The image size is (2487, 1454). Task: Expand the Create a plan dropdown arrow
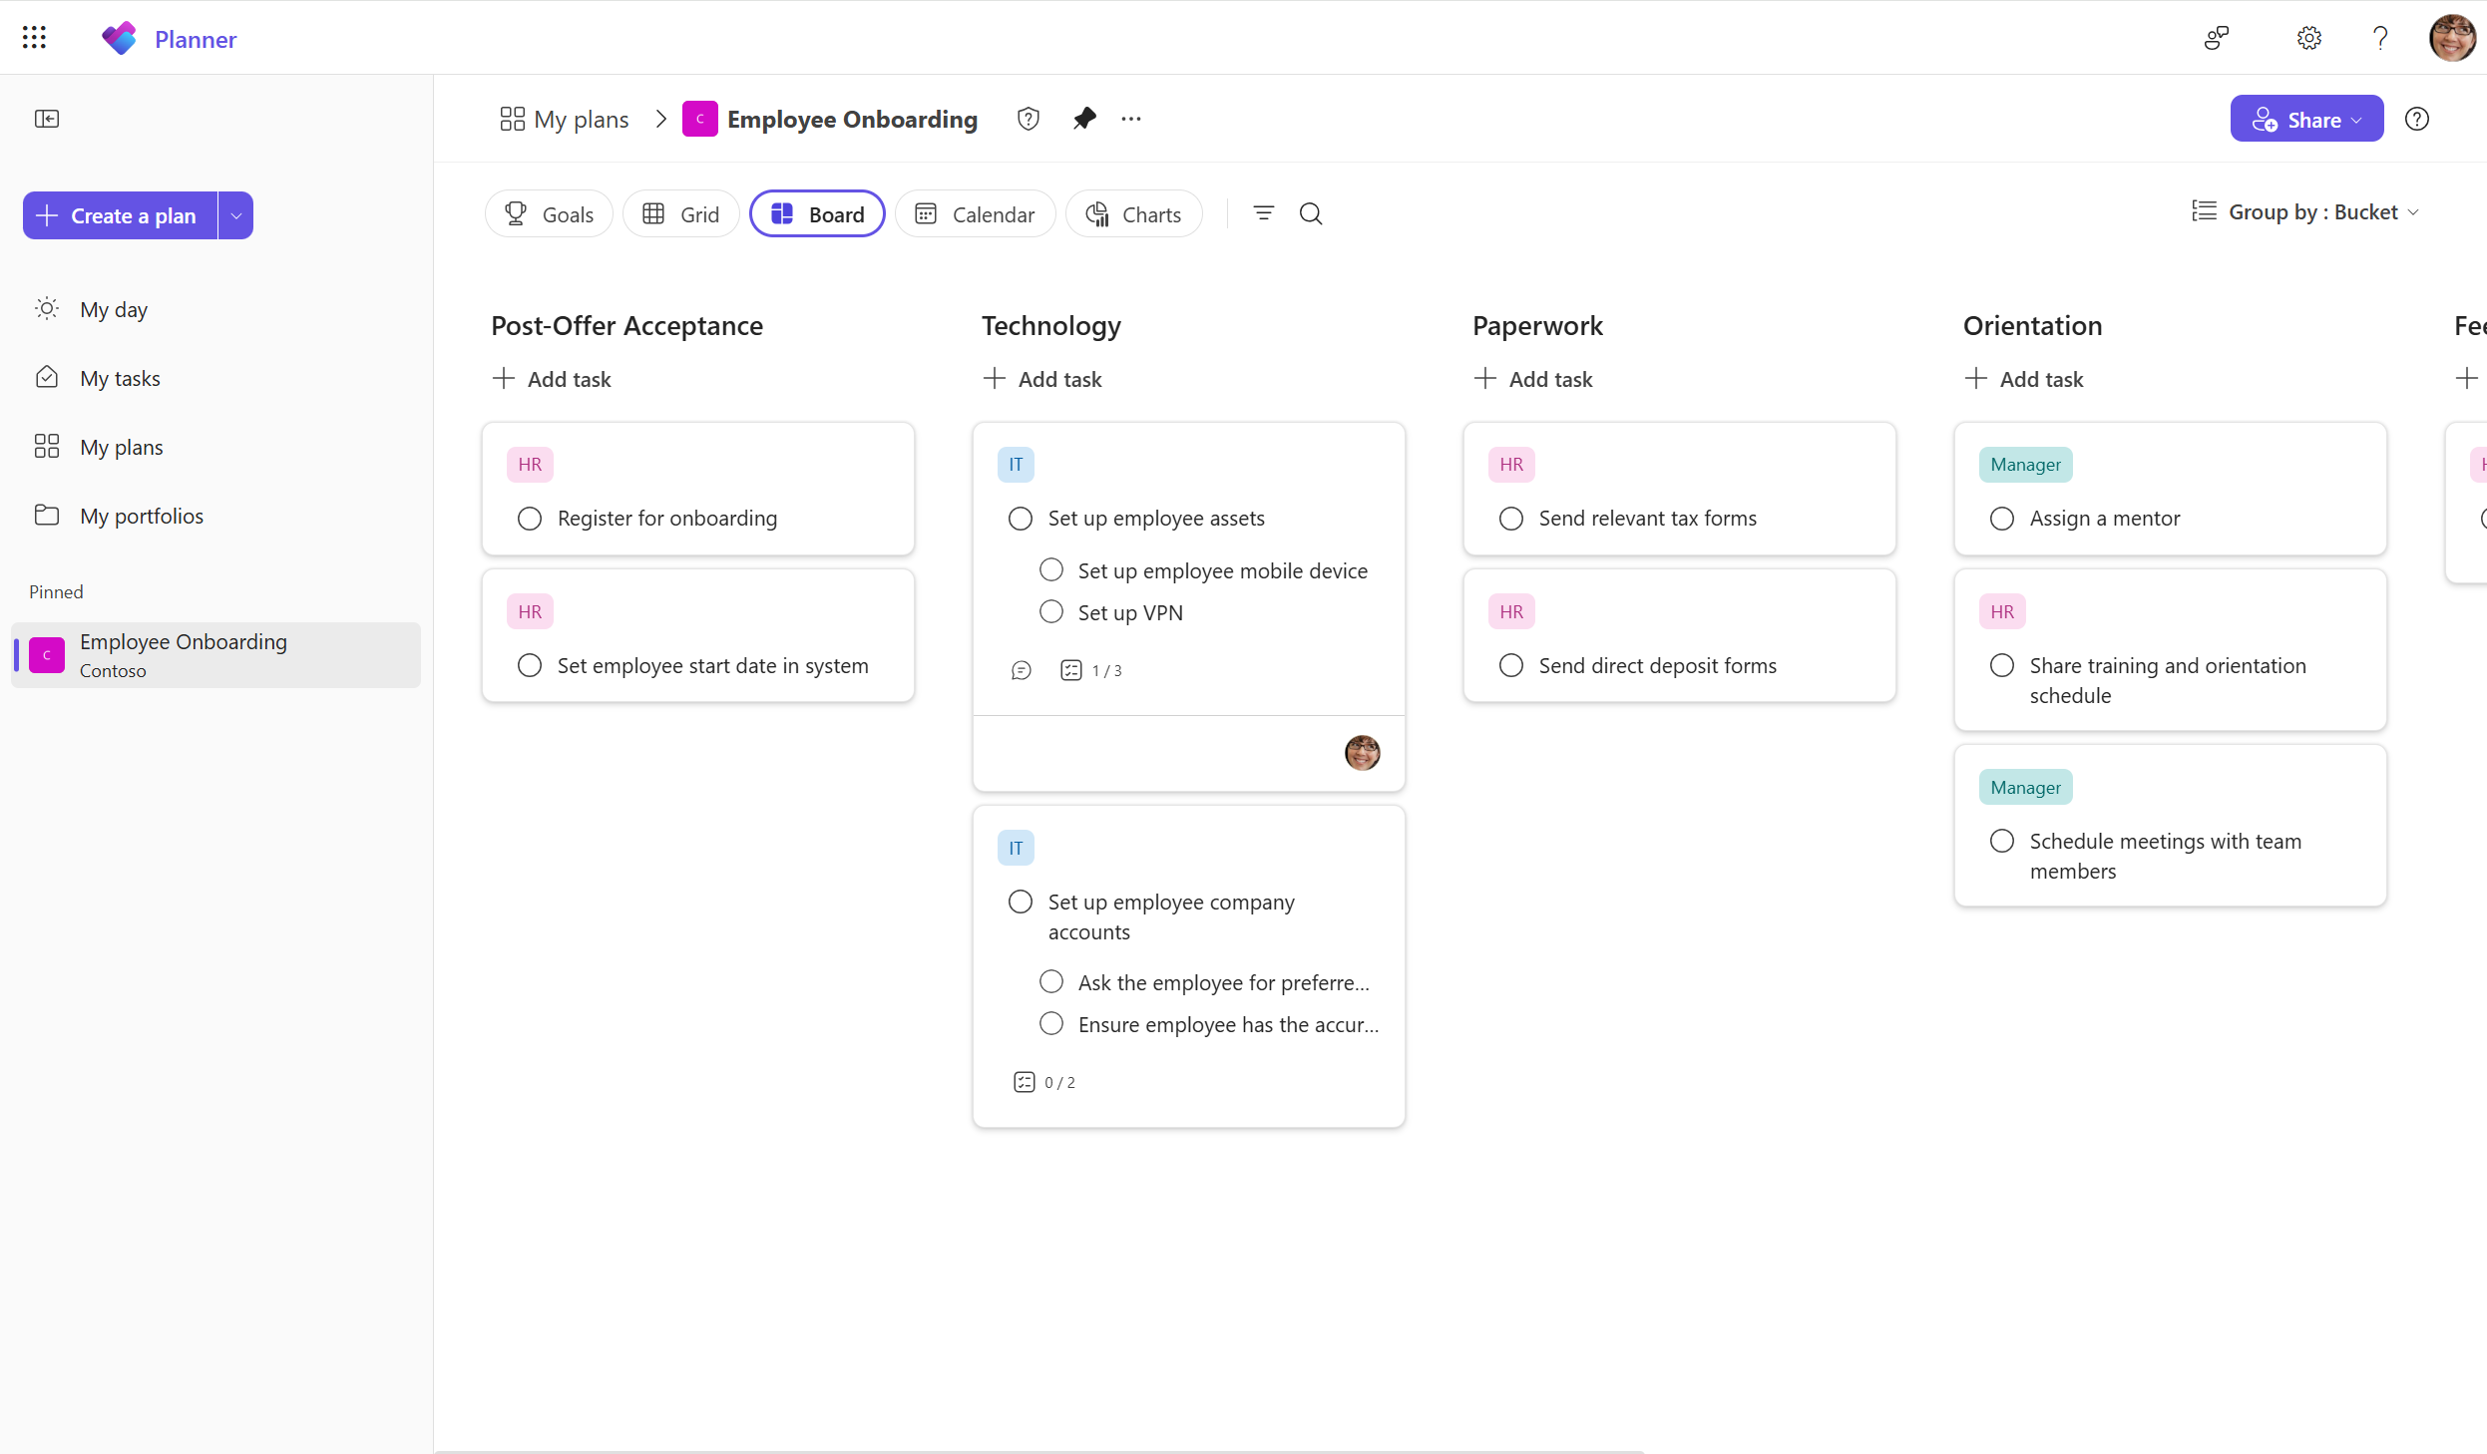[x=234, y=214]
